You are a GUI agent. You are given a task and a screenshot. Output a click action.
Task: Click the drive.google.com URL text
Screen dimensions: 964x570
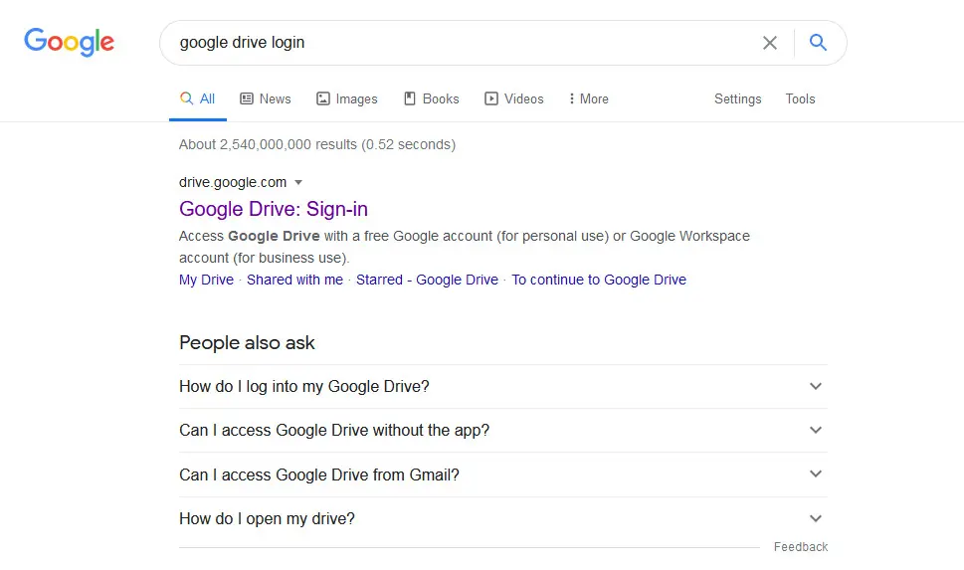click(x=233, y=182)
